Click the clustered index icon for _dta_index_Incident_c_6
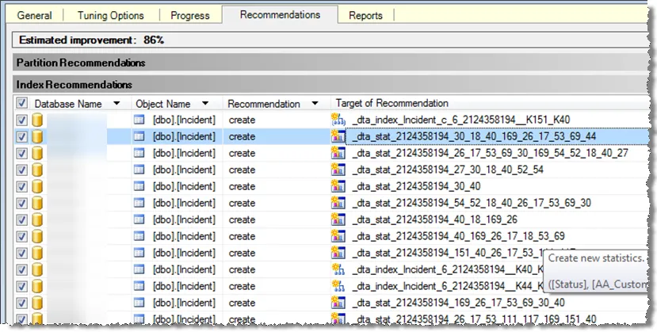657x332 pixels. point(338,120)
